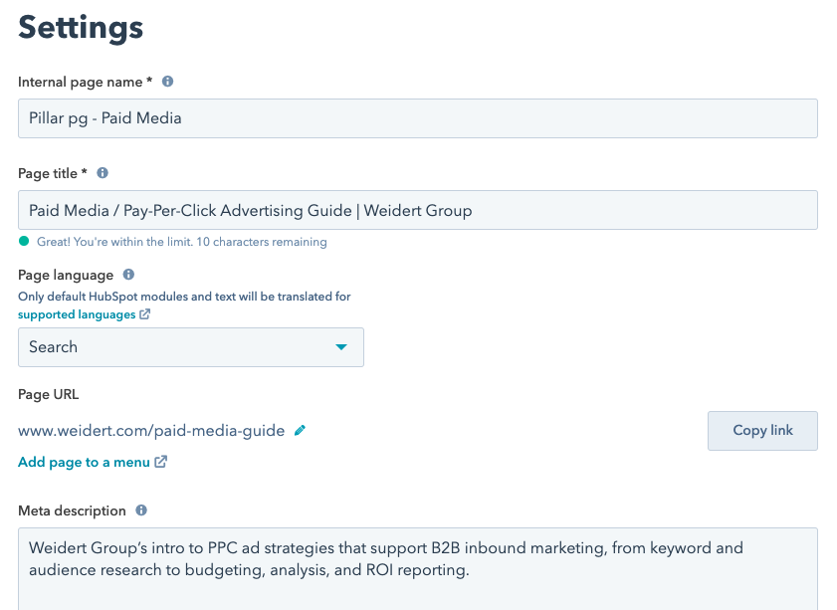The width and height of the screenshot is (837, 610).
Task: Open the Page language dropdown
Action: [189, 347]
